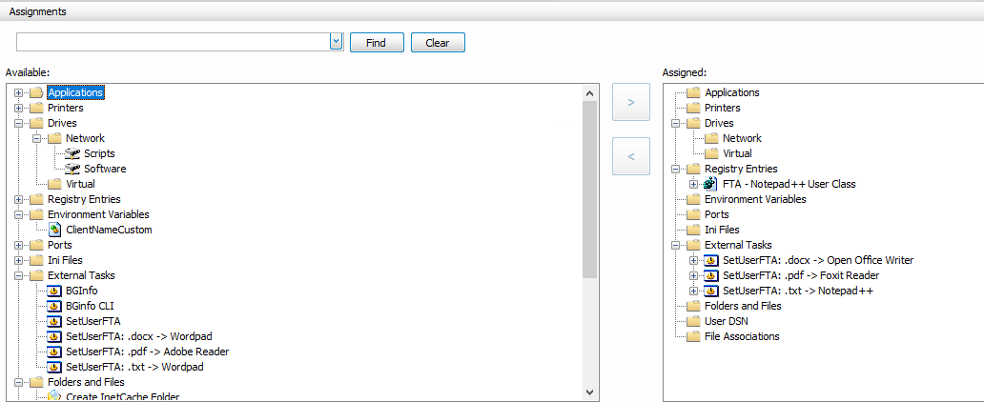Click Open Office Writer task icon in Assigned
Image resolution: width=984 pixels, height=402 pixels.
(x=711, y=260)
